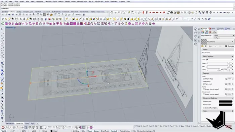Check Enable diffuse lighting
Viewport: 235px width, 132px height.
coord(204,108)
